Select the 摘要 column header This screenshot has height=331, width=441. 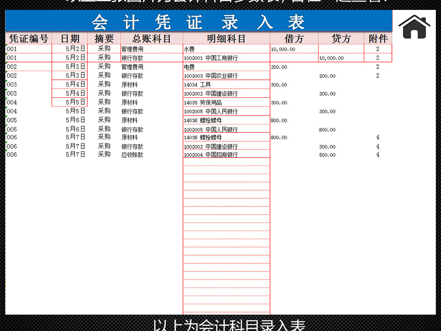[x=104, y=38]
